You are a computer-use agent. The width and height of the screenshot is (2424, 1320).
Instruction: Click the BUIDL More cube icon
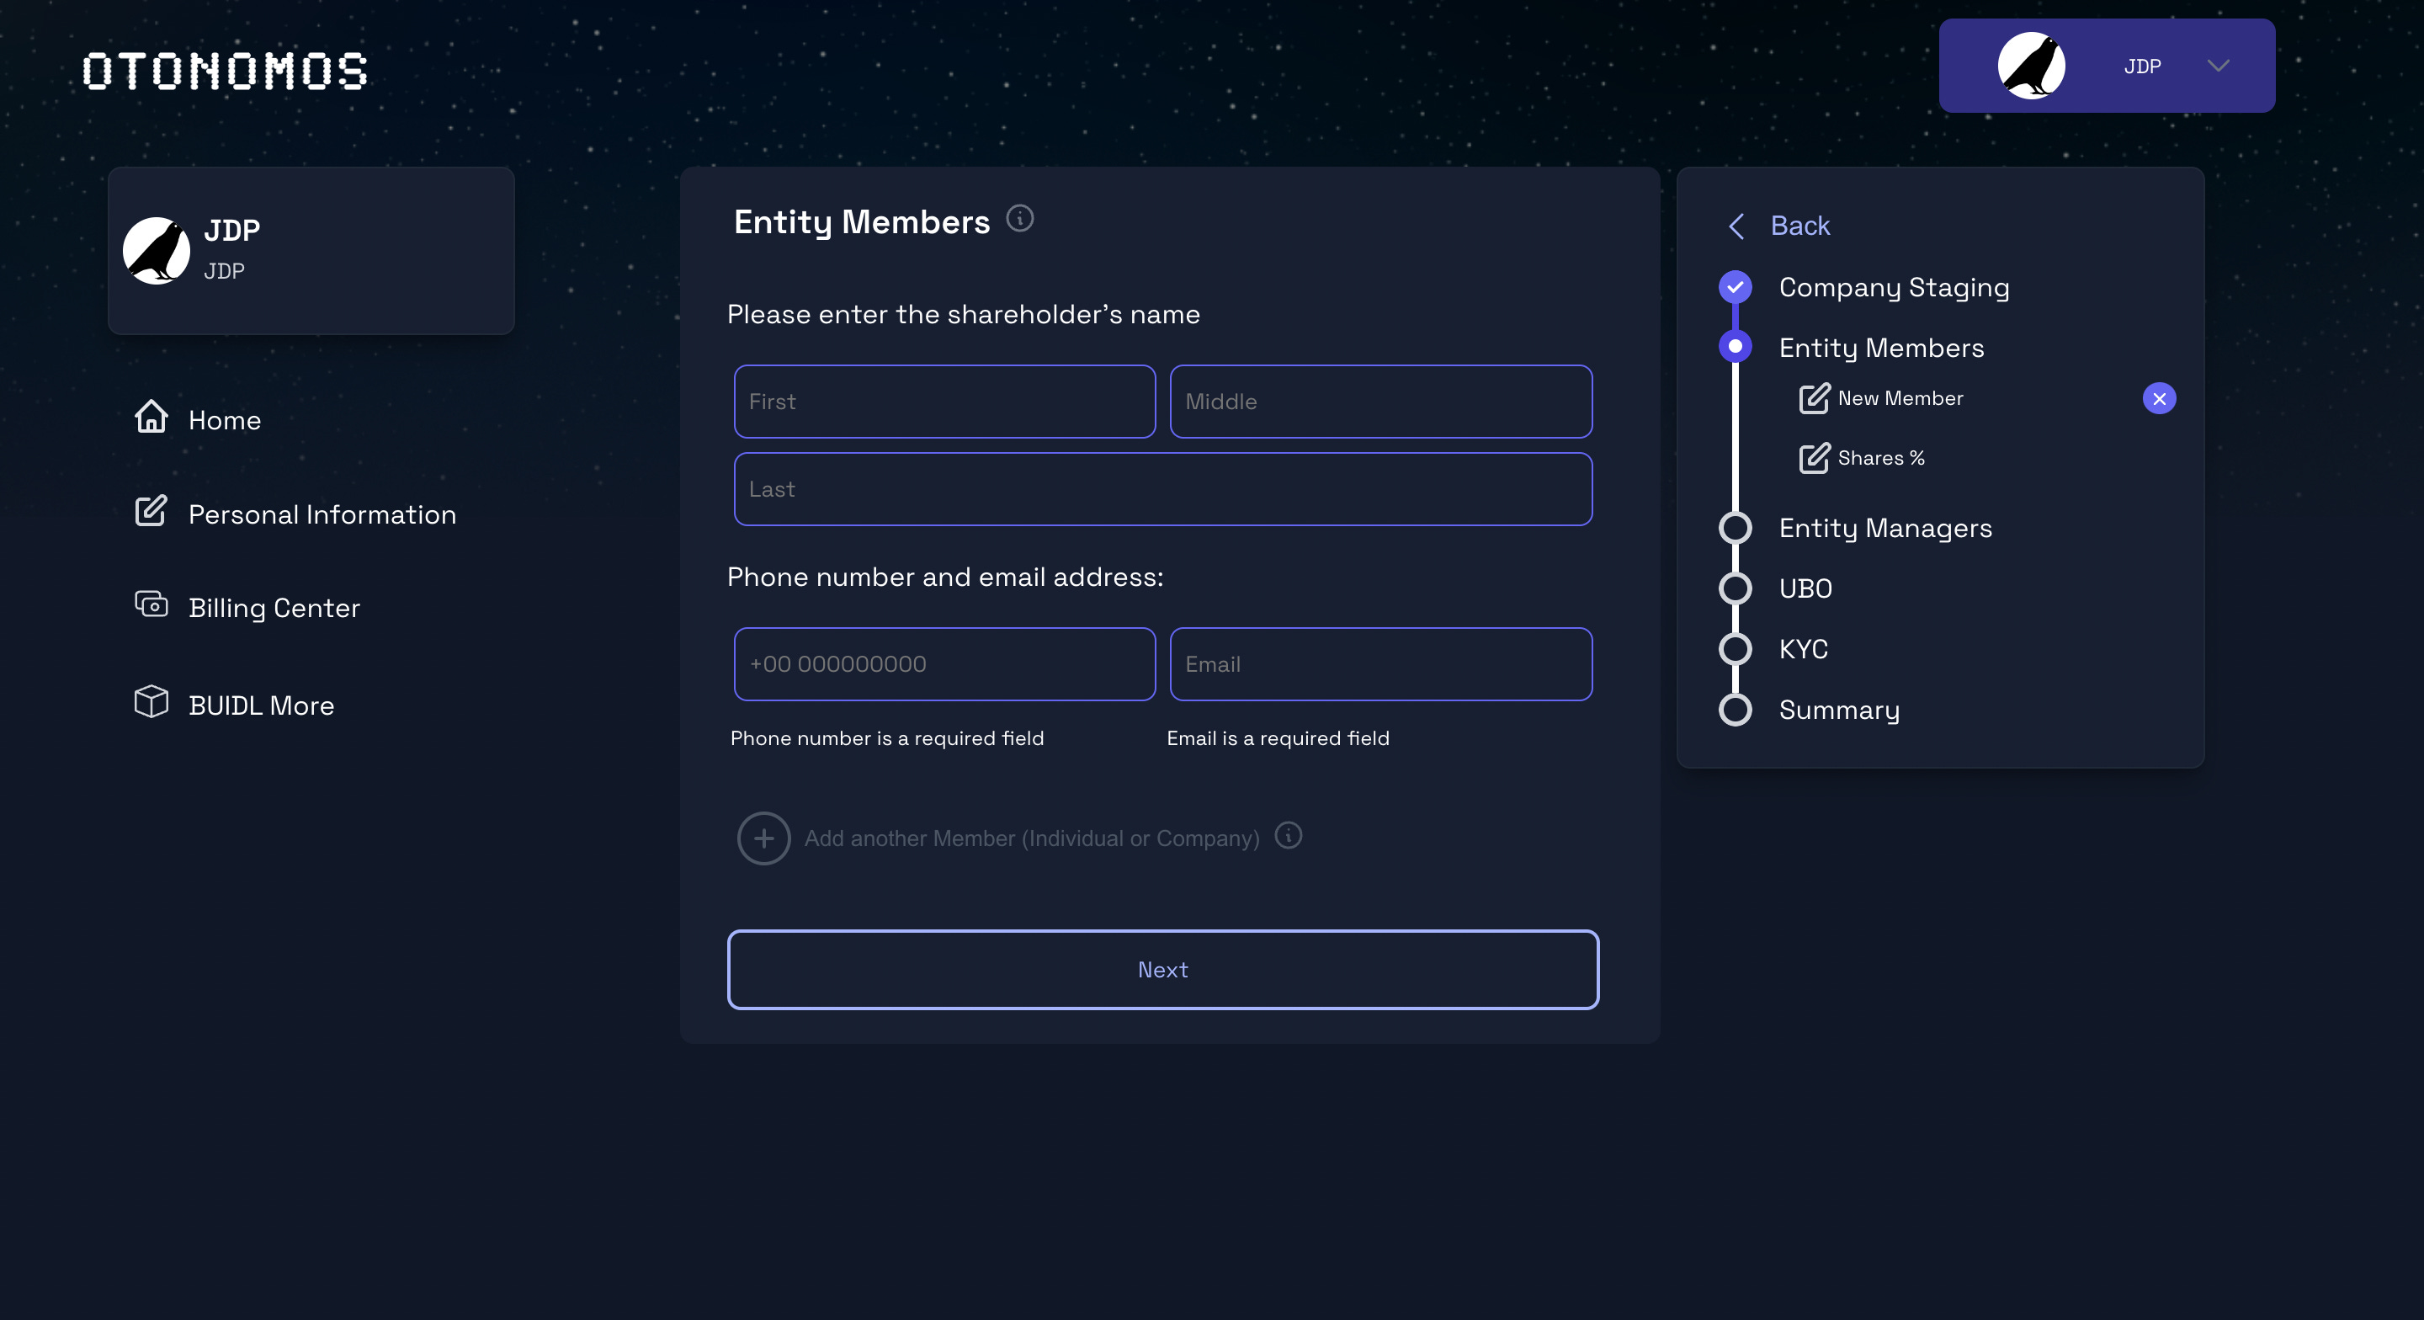coord(151,702)
